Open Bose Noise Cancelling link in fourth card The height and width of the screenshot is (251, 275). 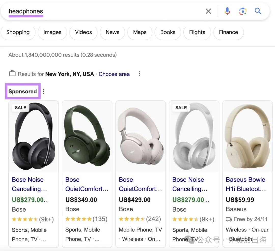click(x=190, y=184)
